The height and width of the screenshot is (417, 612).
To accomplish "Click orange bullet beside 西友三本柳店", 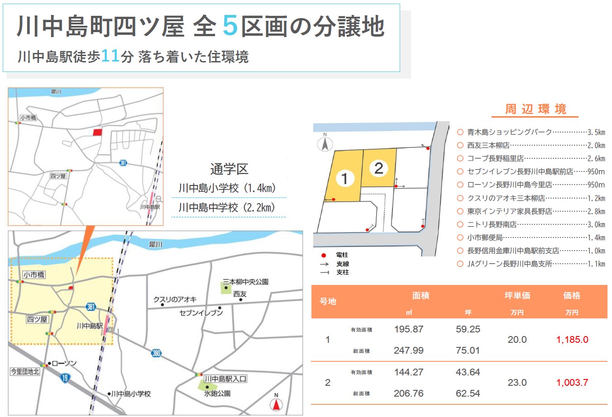I will (460, 145).
